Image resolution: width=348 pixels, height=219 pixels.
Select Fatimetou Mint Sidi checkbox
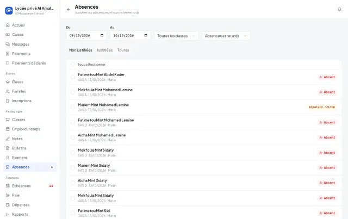click(x=73, y=213)
